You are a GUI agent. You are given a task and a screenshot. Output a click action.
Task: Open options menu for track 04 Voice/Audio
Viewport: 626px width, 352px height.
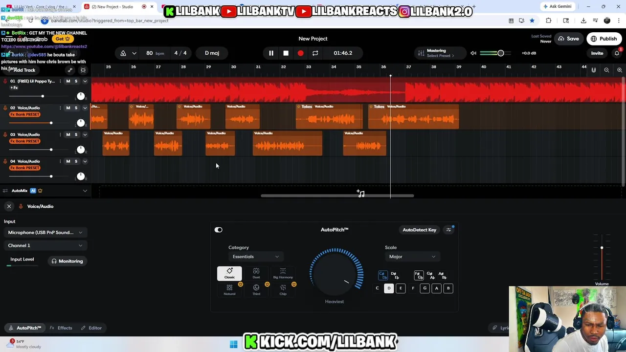coord(60,161)
